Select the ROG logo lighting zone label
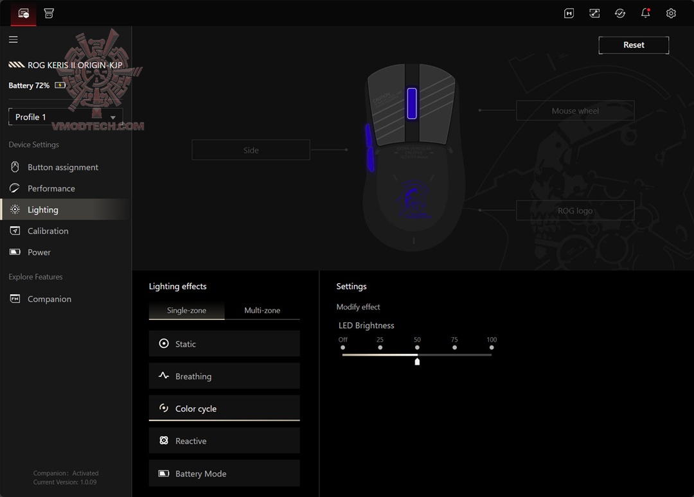Screen dimensions: 694x497 575,211
